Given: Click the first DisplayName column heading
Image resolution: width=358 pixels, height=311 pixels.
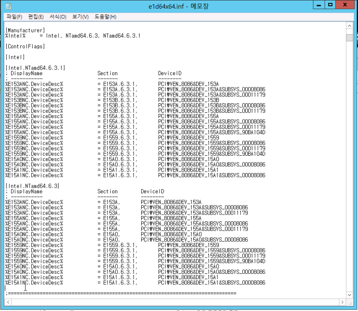Looking at the screenshot, I should tap(27, 73).
